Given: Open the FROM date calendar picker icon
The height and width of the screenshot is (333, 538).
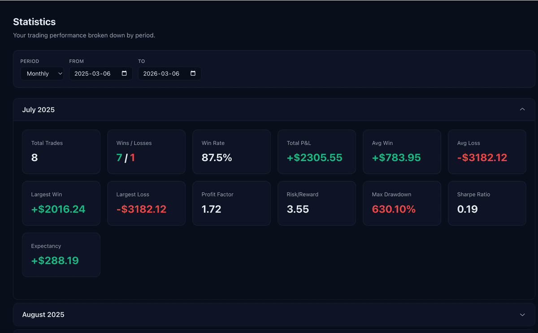Looking at the screenshot, I should click(x=124, y=73).
